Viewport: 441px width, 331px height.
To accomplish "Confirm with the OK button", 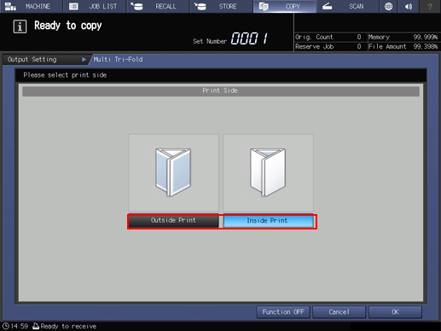I will (x=395, y=312).
